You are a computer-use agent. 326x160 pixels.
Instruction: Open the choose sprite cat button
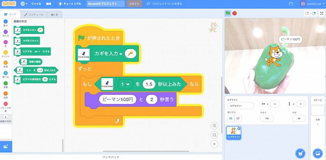point(300,153)
